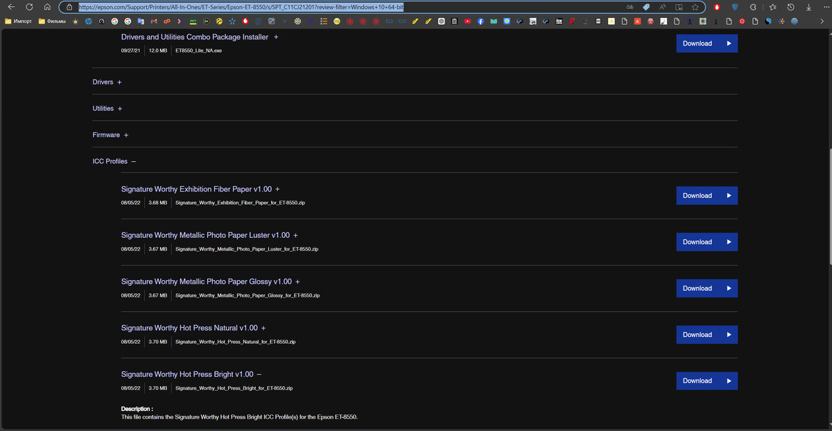Open the browser home page
Image resolution: width=832 pixels, height=431 pixels.
[x=46, y=7]
